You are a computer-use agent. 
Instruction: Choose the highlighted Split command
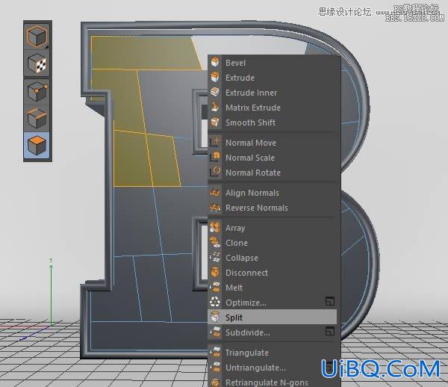[x=273, y=317]
